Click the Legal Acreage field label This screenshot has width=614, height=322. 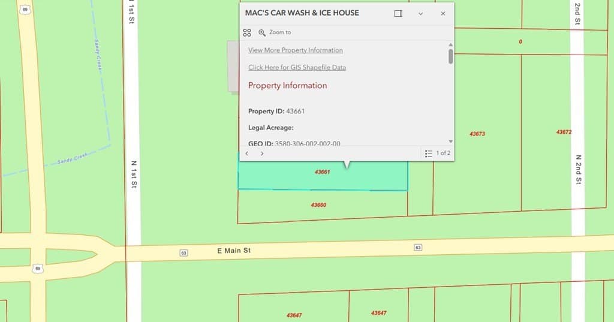tap(270, 128)
